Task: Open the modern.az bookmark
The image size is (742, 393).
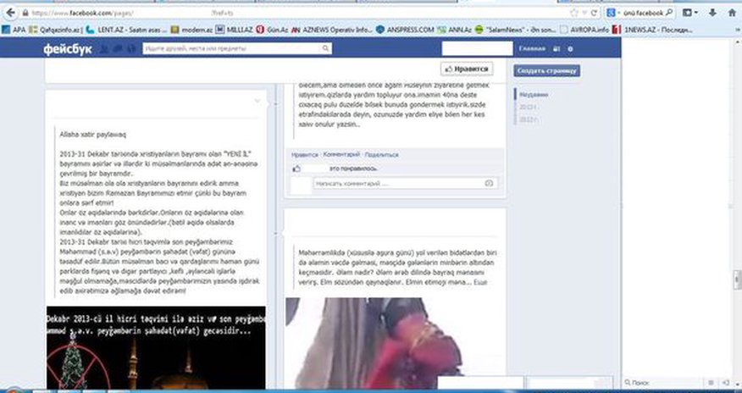Action: coord(191,30)
